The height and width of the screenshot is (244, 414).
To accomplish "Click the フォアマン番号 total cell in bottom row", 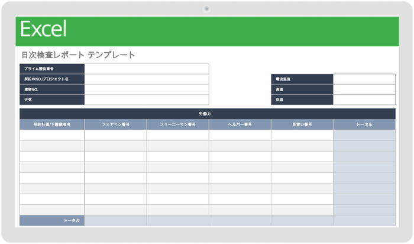I will [x=116, y=220].
